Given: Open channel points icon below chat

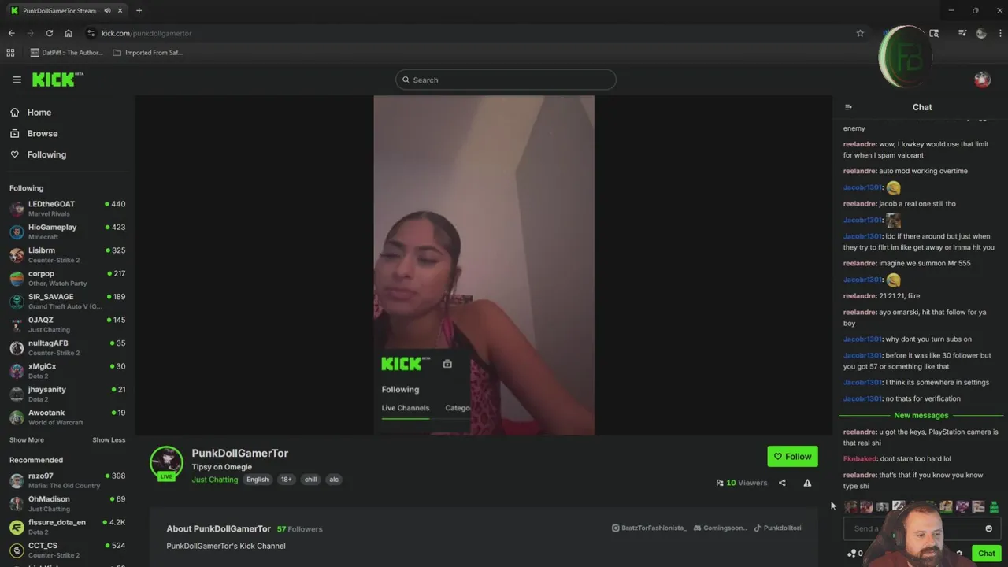Looking at the screenshot, I should click(x=851, y=554).
